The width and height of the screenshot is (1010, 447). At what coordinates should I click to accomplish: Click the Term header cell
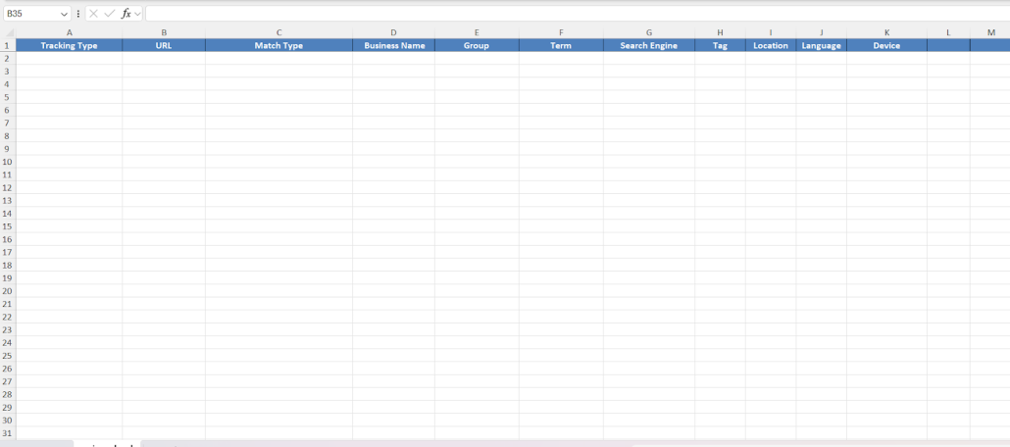tap(561, 45)
